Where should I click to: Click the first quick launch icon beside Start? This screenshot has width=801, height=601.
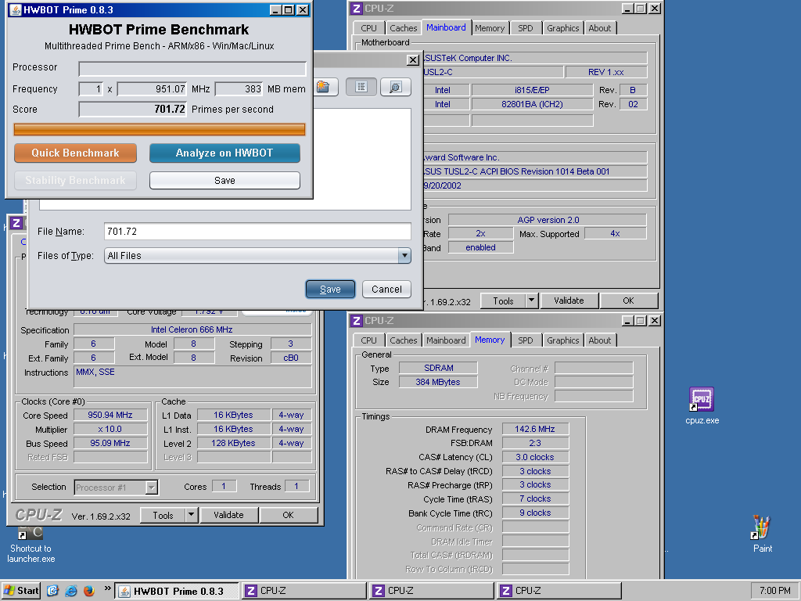[x=52, y=591]
